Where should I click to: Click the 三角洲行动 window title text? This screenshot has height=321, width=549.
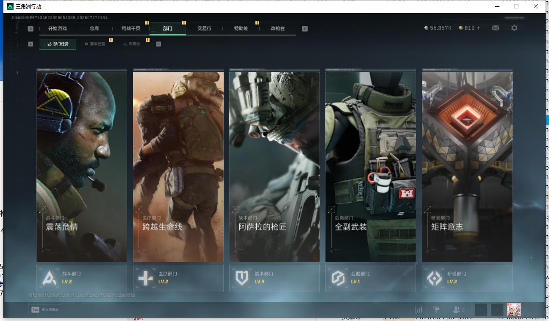(28, 7)
